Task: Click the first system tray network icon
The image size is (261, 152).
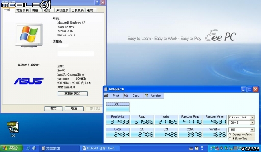Action: tap(212, 148)
